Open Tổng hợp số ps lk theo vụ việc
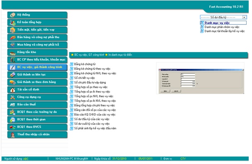252x164 pixels. [90, 92]
